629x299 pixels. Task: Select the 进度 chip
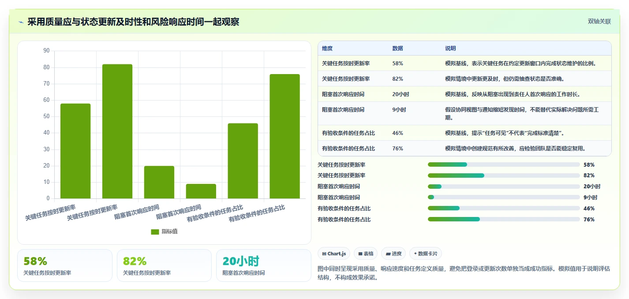tap(393, 254)
